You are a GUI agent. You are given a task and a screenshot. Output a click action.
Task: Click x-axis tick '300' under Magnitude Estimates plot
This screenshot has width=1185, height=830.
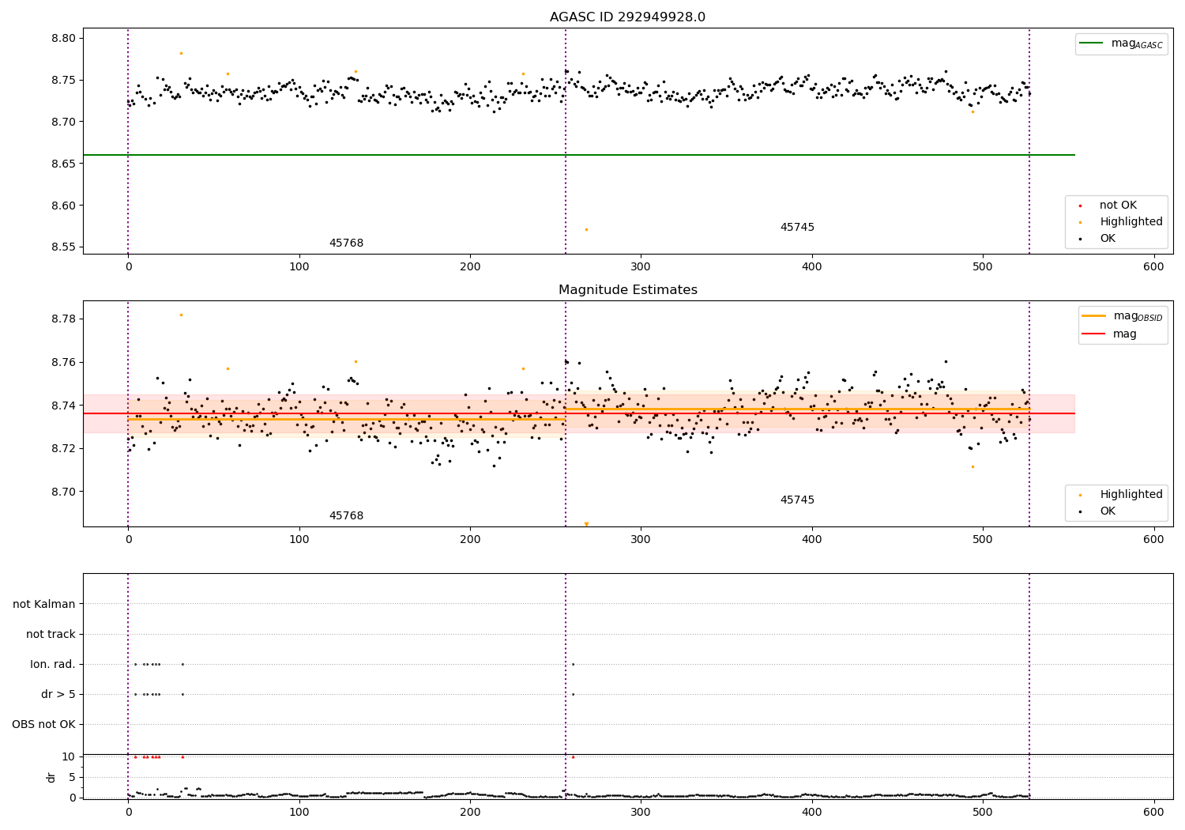(641, 540)
